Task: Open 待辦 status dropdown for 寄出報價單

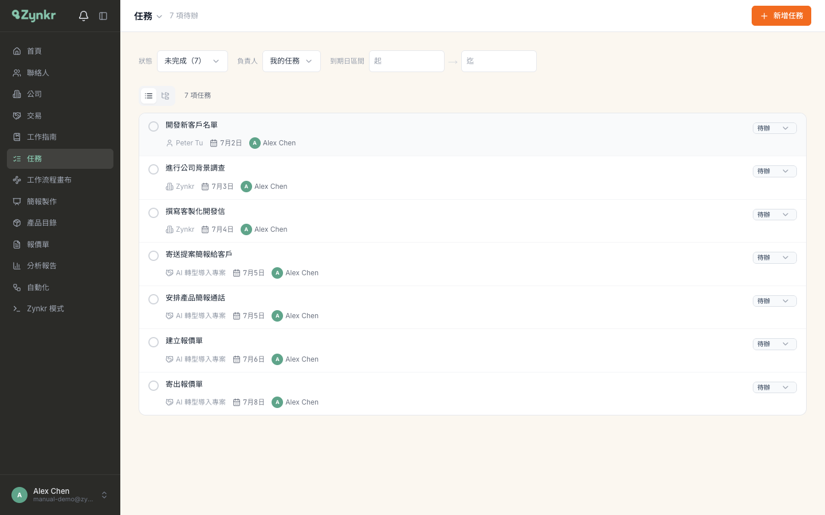Action: coord(775,387)
